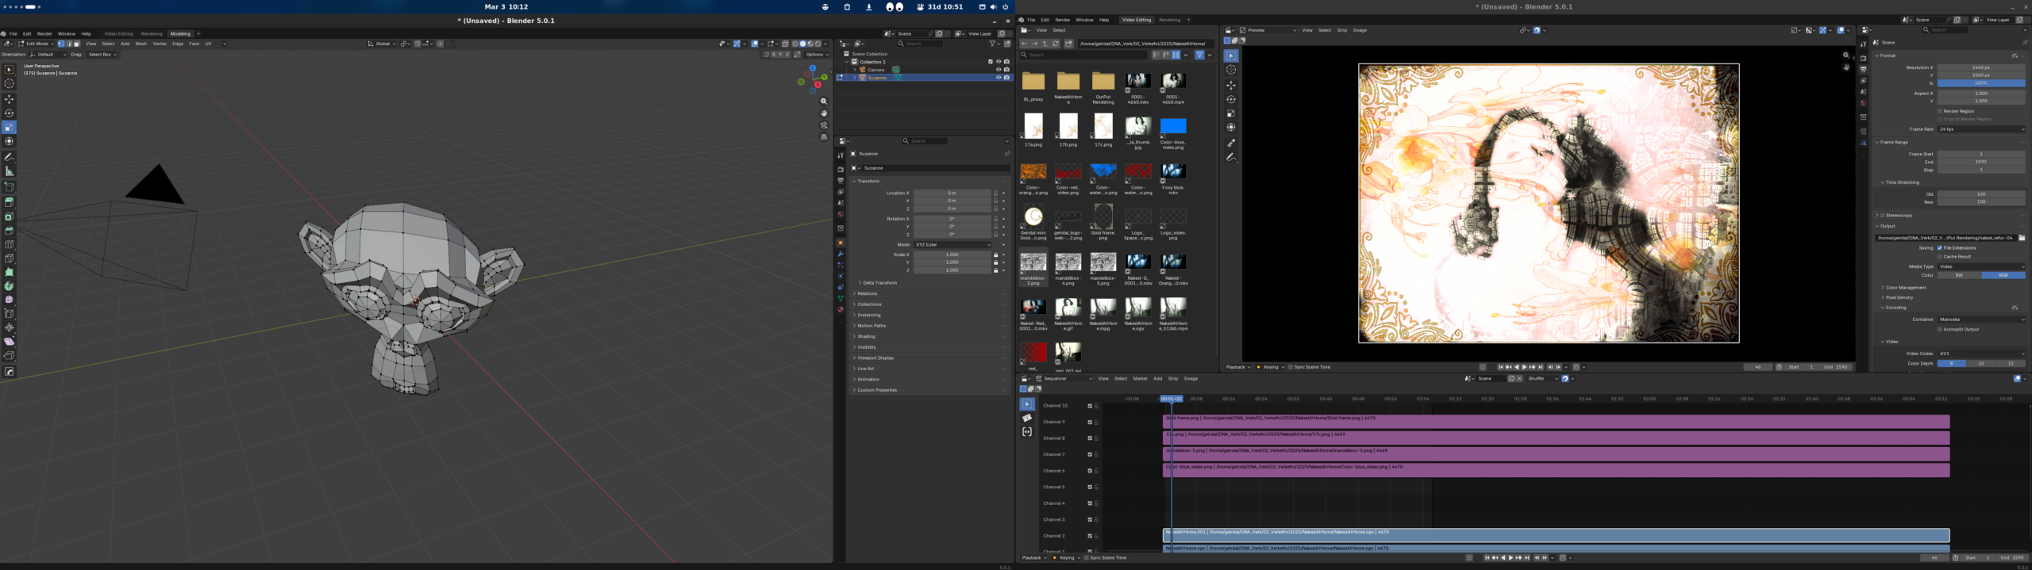This screenshot has height=570, width=2032.
Task: Open the output folder browser icon
Action: [2022, 238]
